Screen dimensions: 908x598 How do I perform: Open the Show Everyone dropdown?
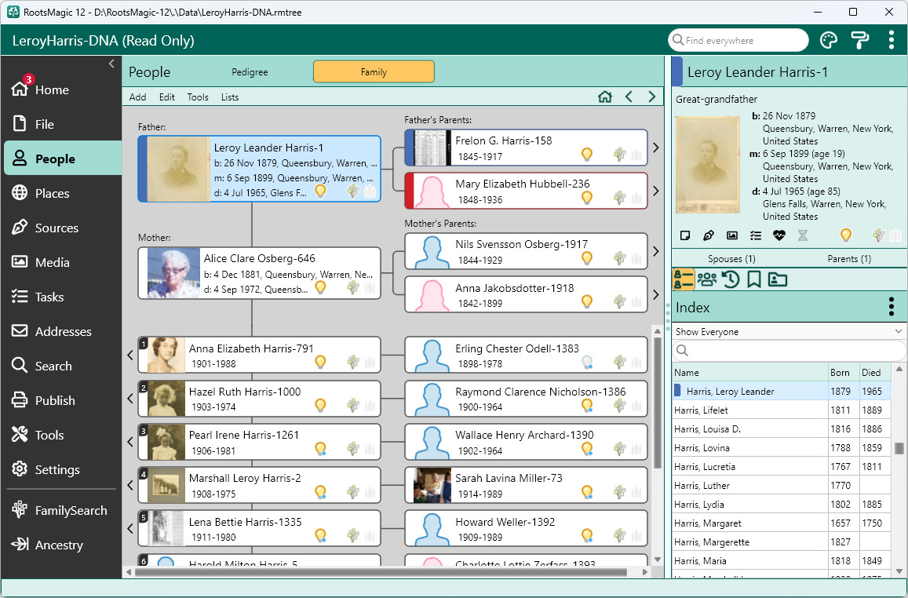[789, 332]
